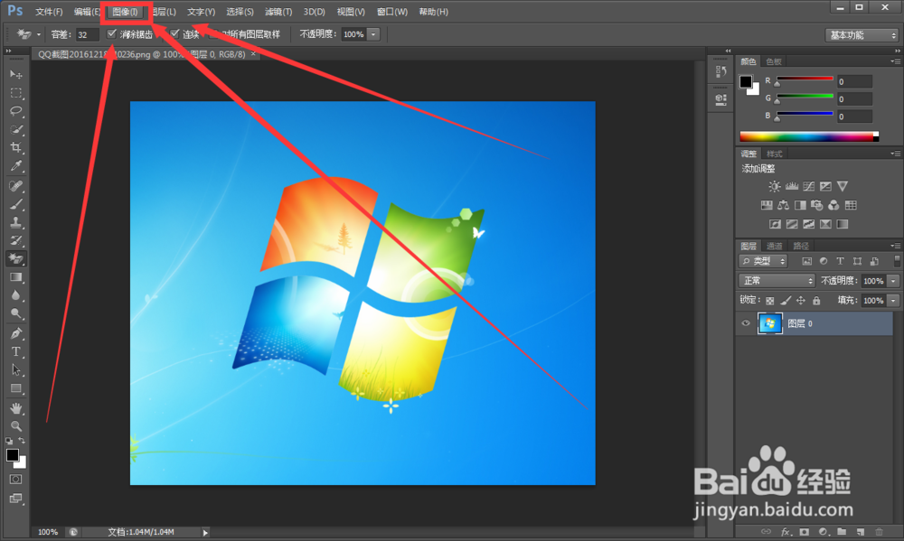Open the layer blend mode 正常 dropdown
The image size is (904, 541).
point(777,281)
